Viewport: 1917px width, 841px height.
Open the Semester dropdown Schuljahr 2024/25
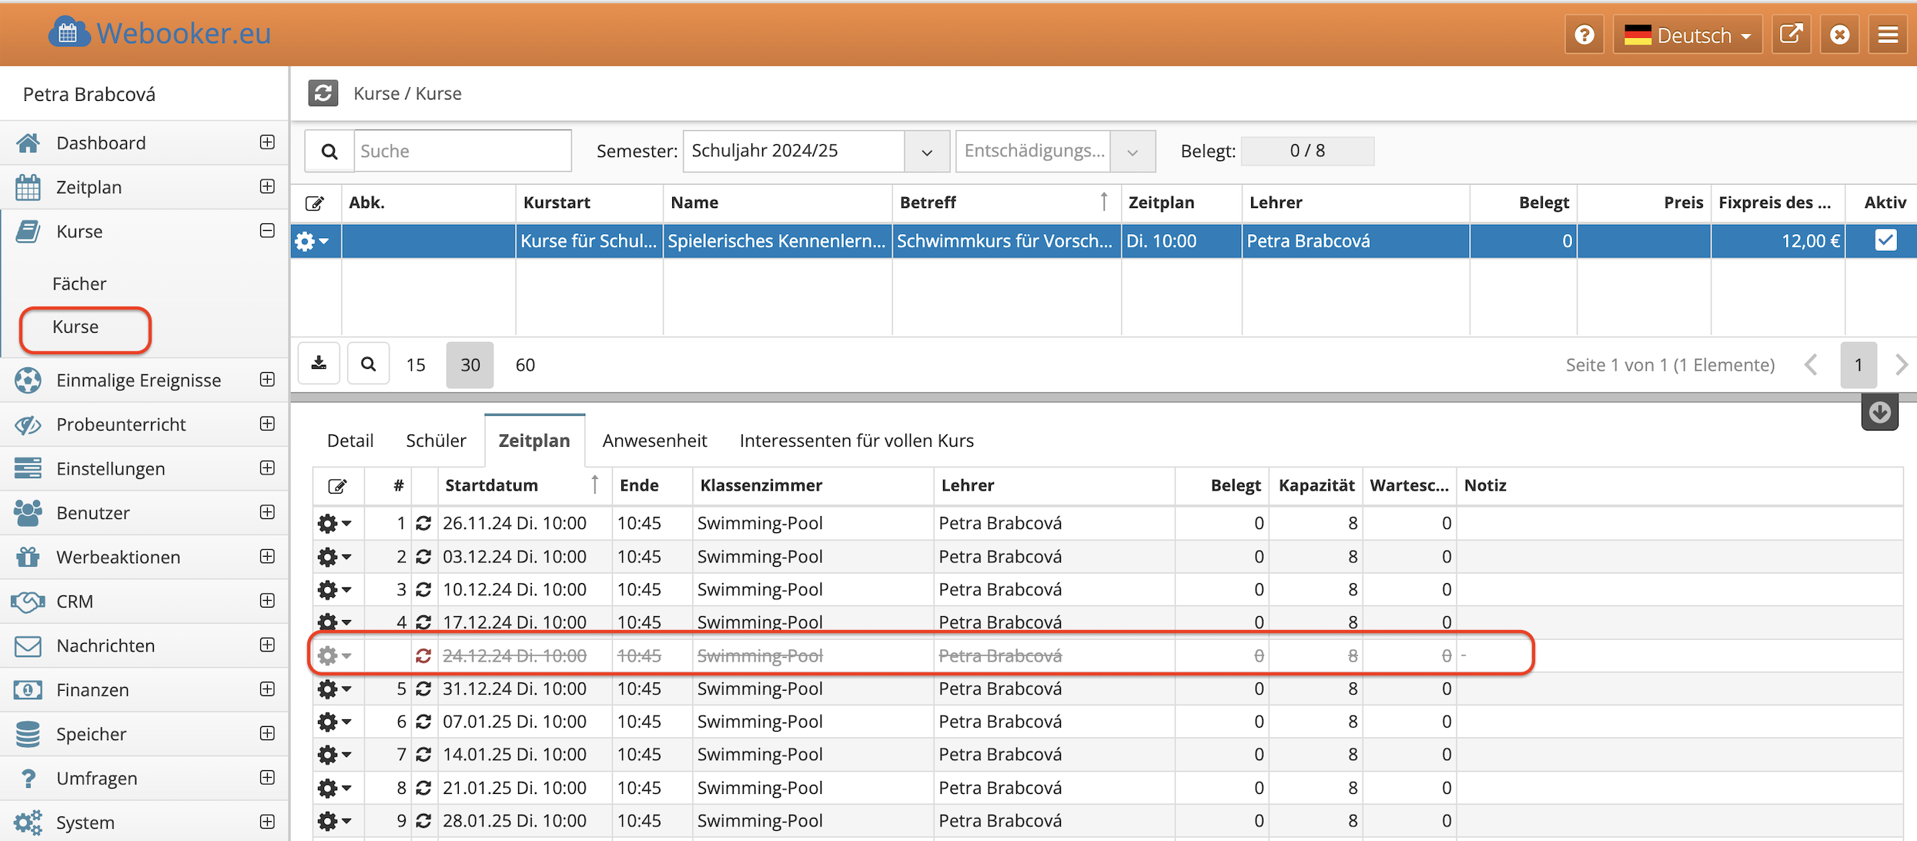(x=926, y=151)
